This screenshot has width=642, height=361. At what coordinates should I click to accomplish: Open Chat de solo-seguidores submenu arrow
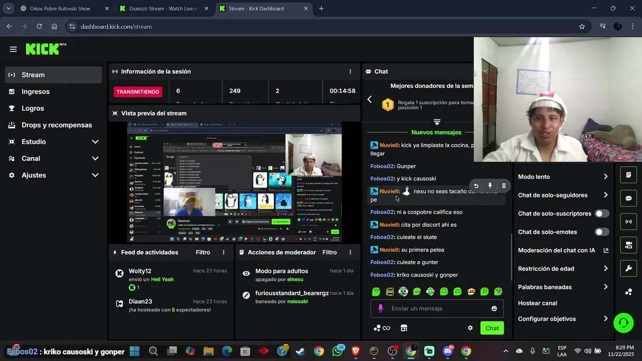(x=605, y=195)
